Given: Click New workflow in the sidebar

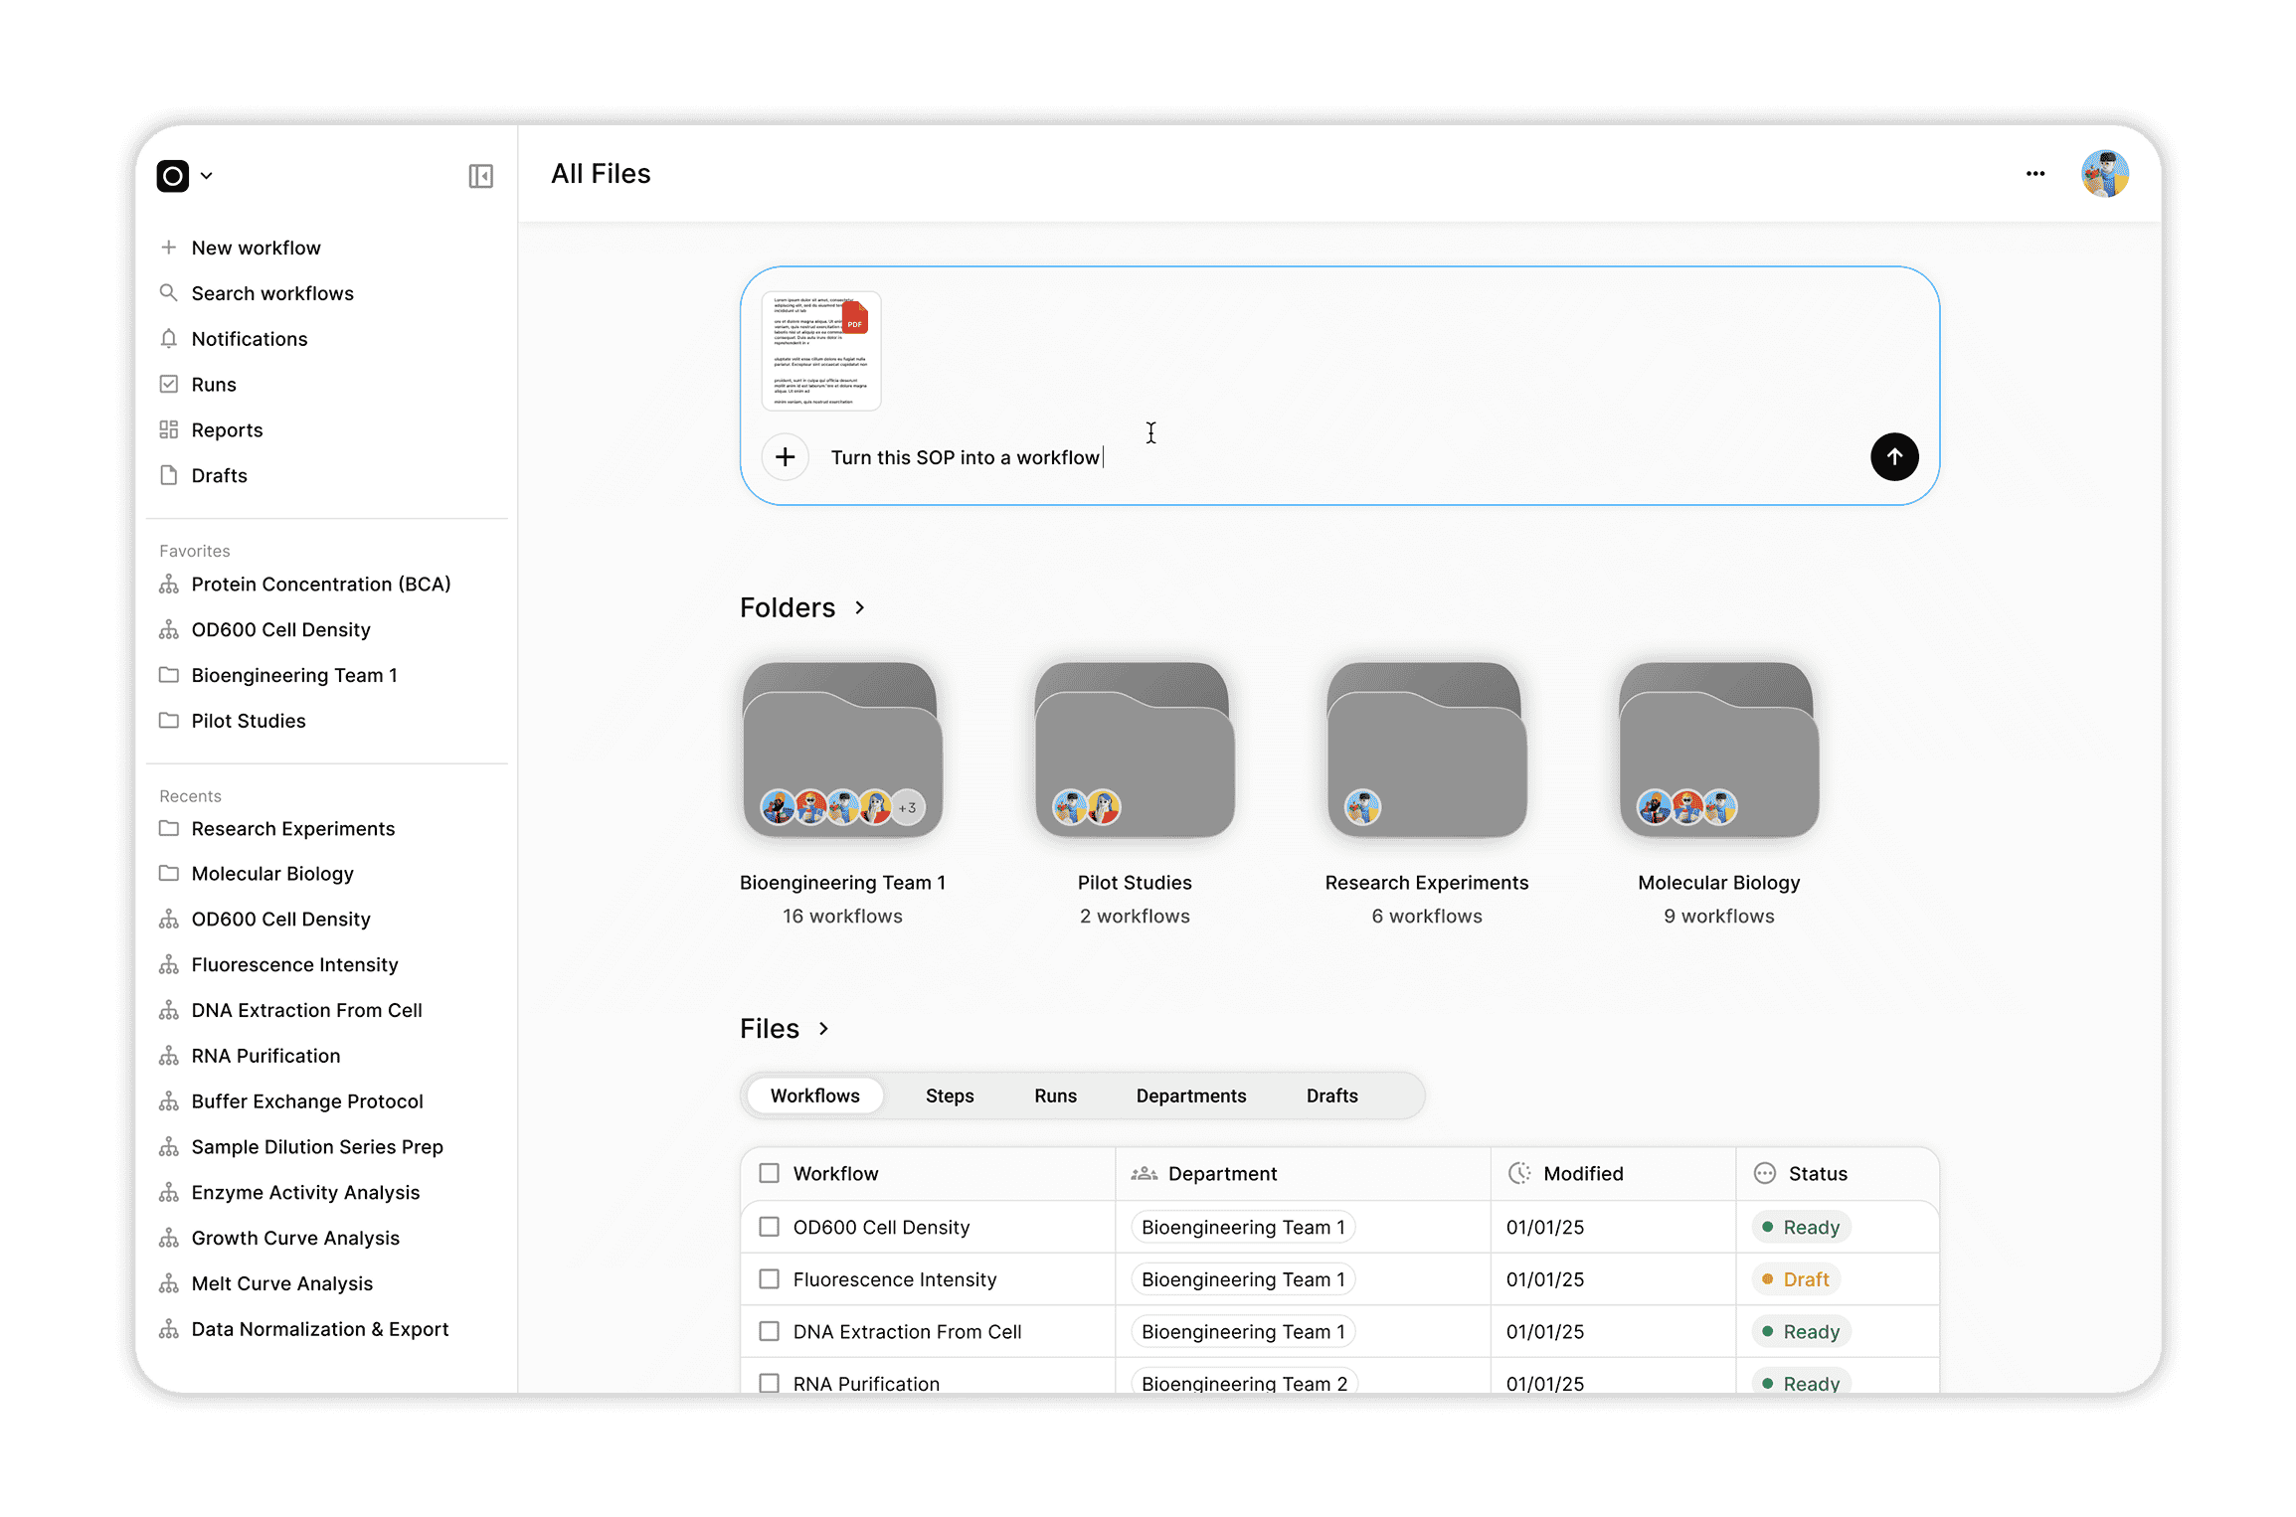Looking at the screenshot, I should 256,248.
